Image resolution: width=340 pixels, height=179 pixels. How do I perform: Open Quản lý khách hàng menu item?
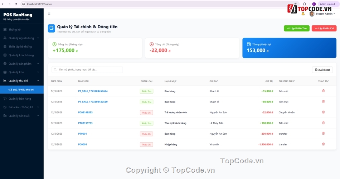[22, 55]
